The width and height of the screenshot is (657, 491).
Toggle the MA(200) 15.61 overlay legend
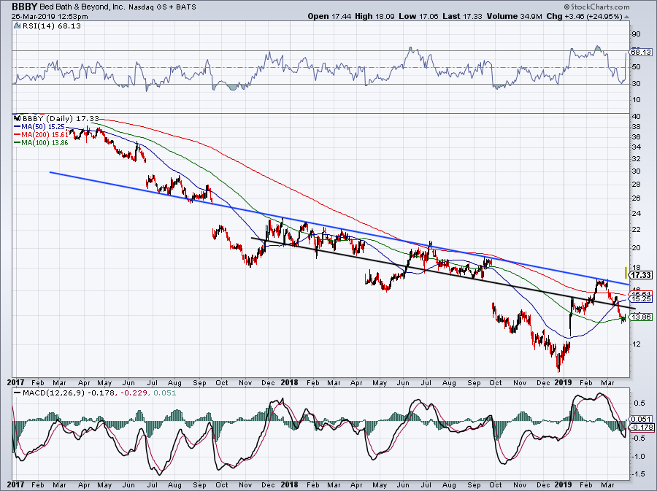(x=45, y=134)
